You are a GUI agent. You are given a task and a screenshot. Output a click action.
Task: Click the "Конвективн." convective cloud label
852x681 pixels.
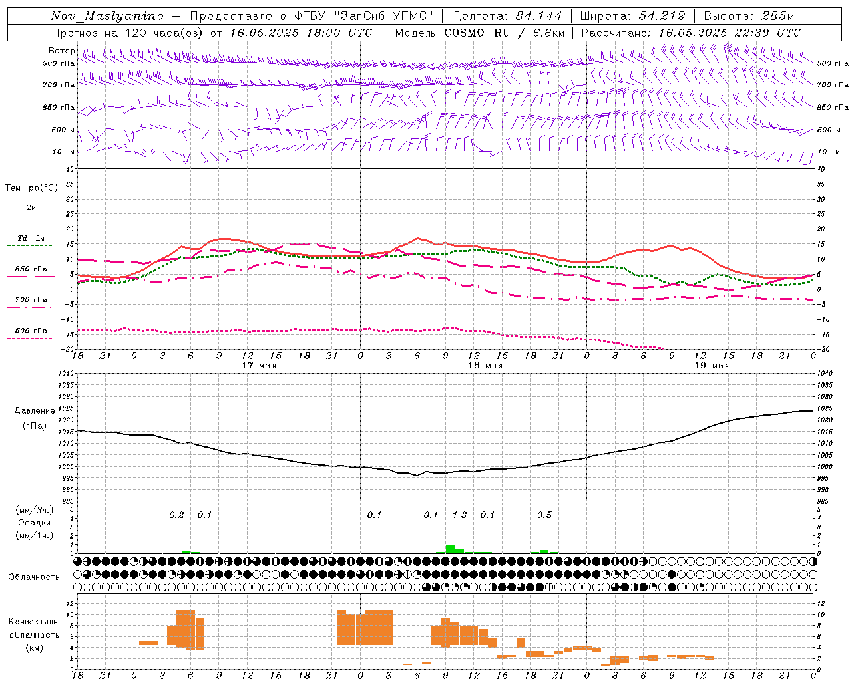35,622
